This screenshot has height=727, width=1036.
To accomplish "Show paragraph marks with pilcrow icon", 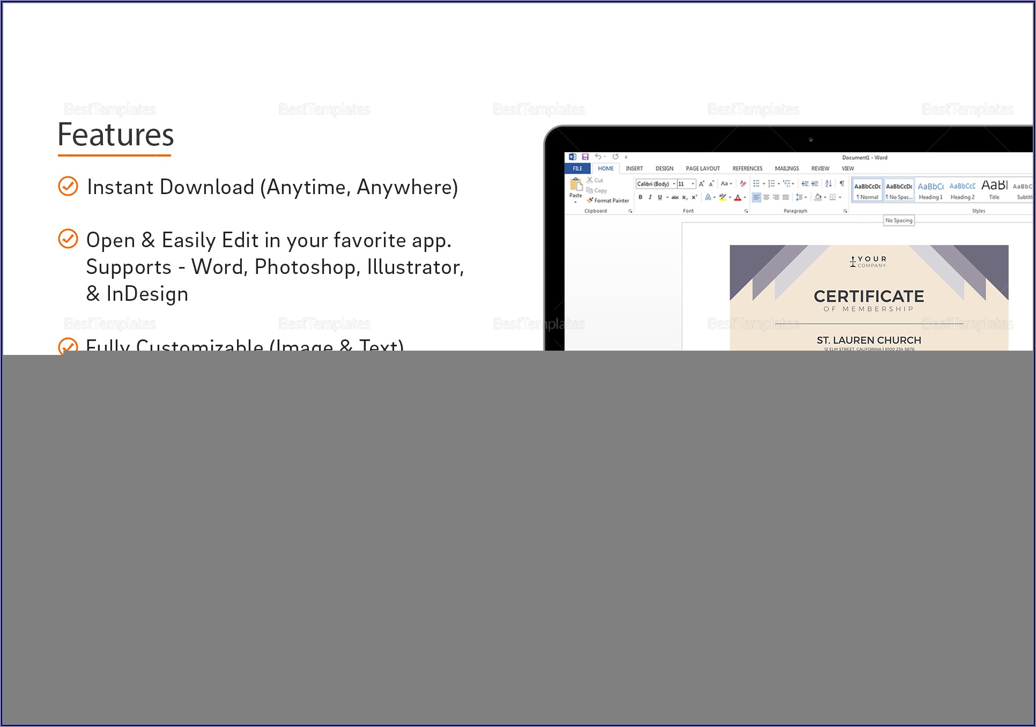I will (842, 183).
